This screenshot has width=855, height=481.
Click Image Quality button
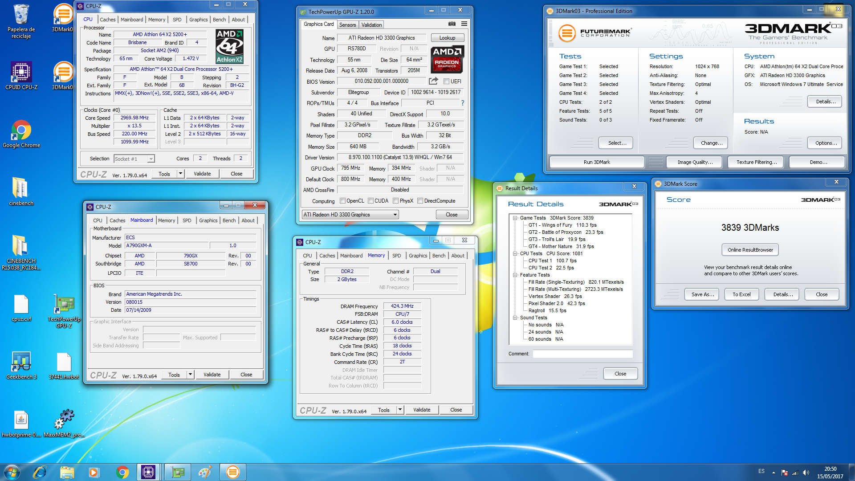pos(695,162)
